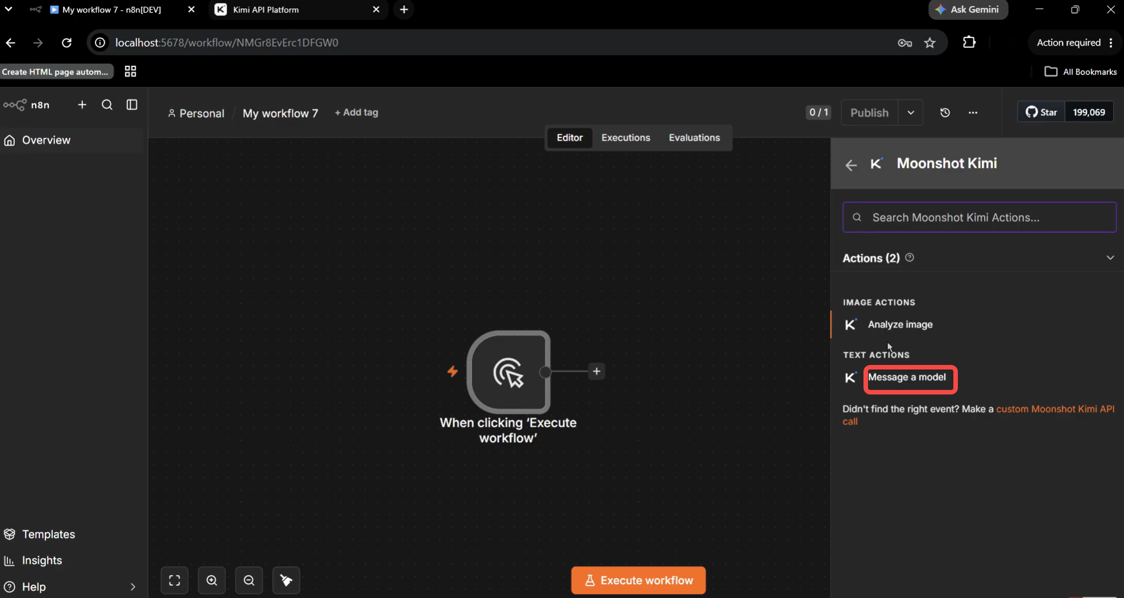
Task: Tidy up the workflow nodes
Action: click(x=286, y=580)
